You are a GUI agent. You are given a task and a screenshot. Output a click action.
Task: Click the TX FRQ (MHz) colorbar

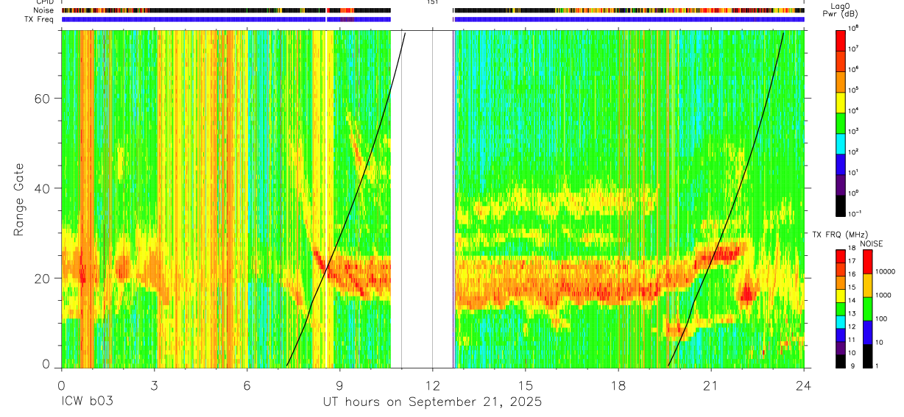pyautogui.click(x=840, y=308)
